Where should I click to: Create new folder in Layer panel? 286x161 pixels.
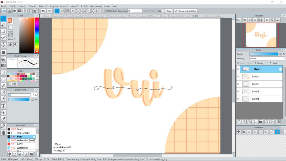tap(261, 122)
